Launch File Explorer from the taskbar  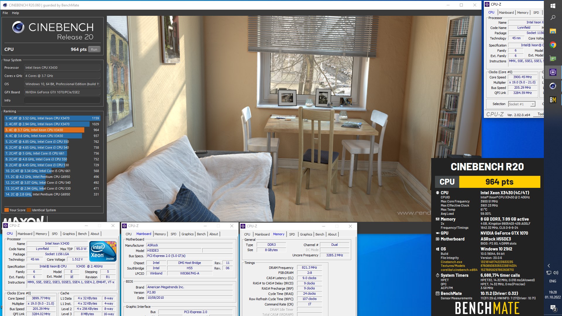[x=553, y=31]
